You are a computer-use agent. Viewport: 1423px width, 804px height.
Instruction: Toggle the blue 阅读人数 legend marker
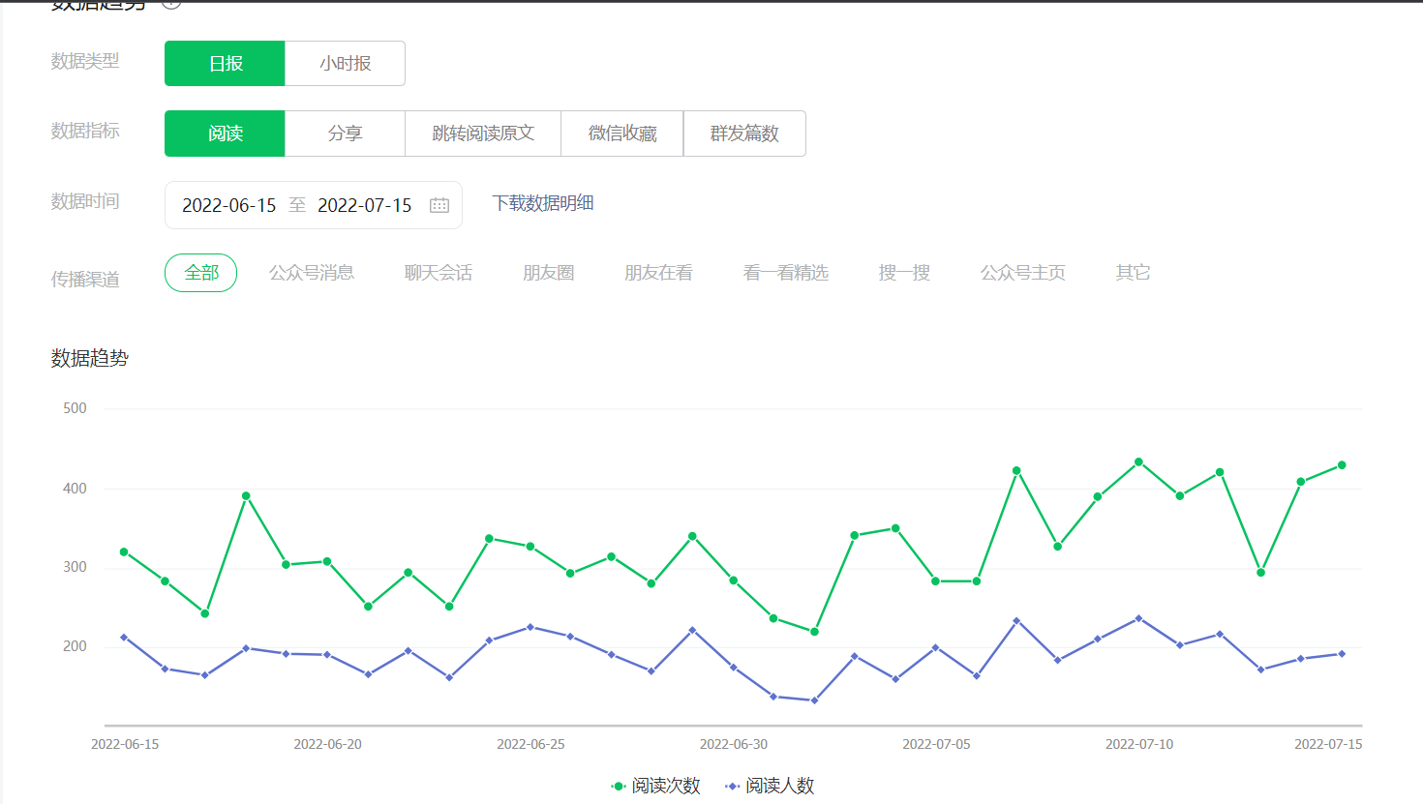[x=733, y=787]
